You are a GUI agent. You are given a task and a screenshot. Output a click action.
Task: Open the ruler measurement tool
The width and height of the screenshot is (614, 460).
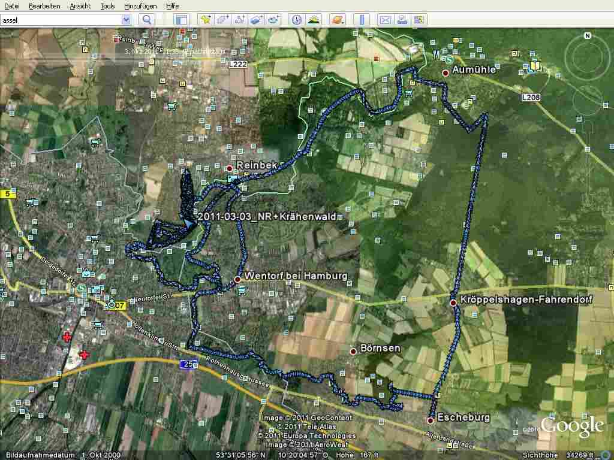[361, 20]
